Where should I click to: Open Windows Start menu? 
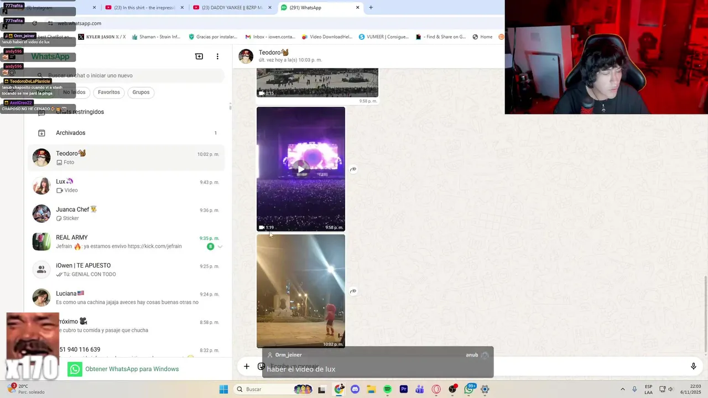point(223,389)
